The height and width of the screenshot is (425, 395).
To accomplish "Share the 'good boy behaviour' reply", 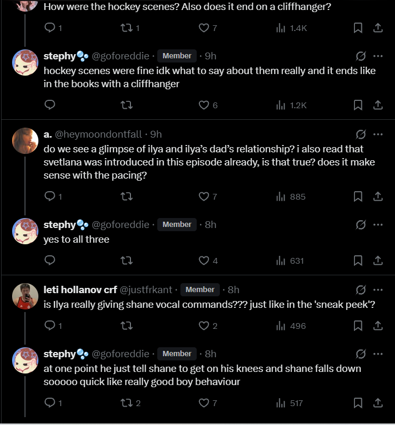I will tap(378, 403).
